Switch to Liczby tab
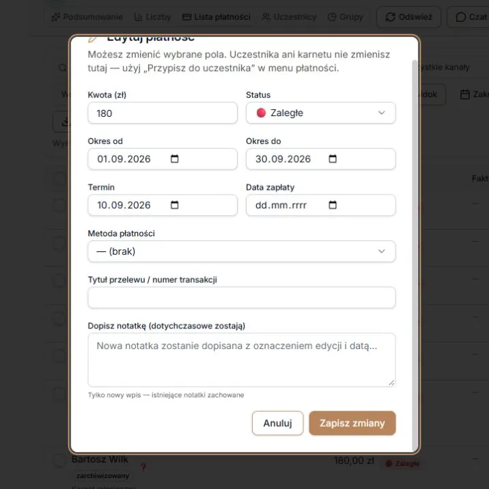This screenshot has width=489, height=489. point(152,17)
